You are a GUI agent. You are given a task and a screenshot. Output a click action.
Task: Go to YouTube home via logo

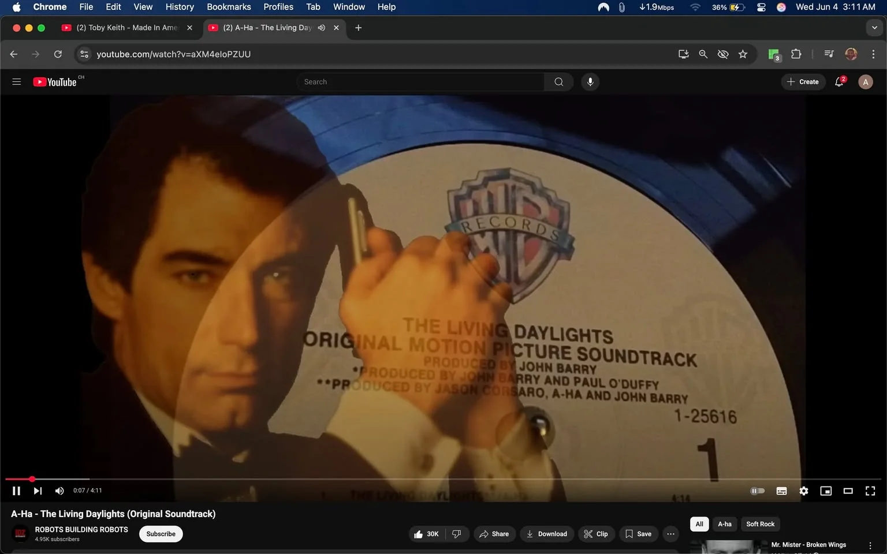(x=55, y=82)
